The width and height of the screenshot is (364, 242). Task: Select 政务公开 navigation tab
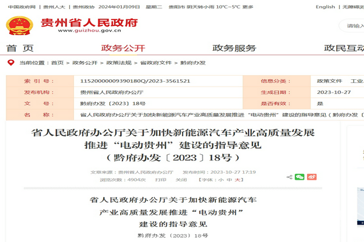coord(123,48)
